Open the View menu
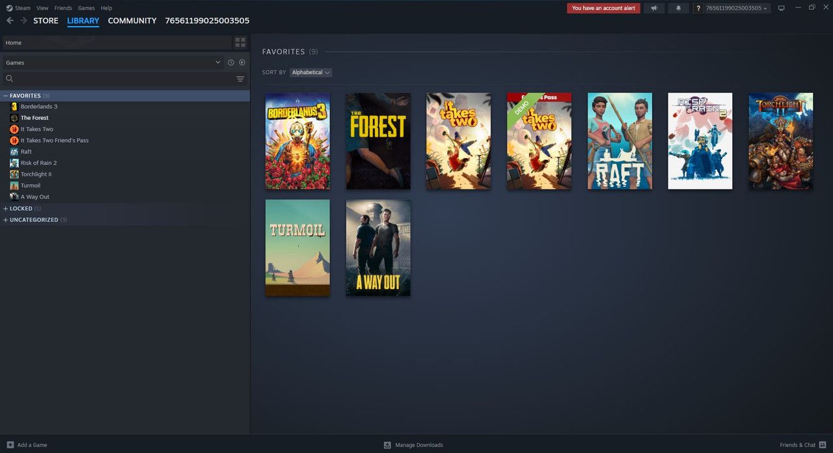The height and width of the screenshot is (453, 833). (x=42, y=8)
